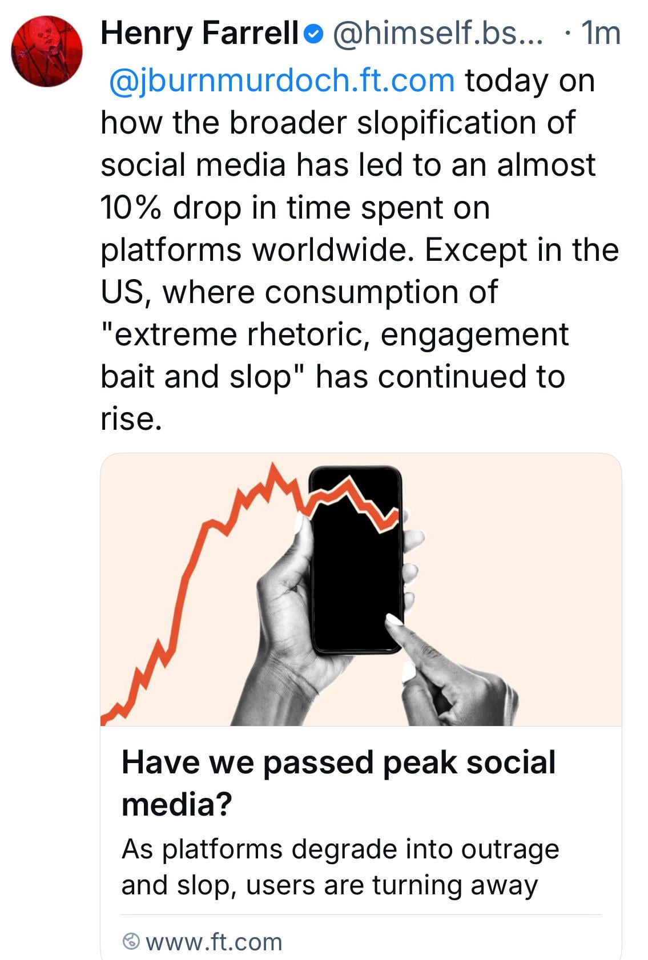
Task: Click the 1m post timestamp
Action: pyautogui.click(x=599, y=34)
